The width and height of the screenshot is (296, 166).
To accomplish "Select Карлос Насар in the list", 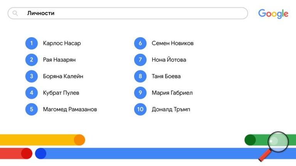I will pyautogui.click(x=62, y=43).
